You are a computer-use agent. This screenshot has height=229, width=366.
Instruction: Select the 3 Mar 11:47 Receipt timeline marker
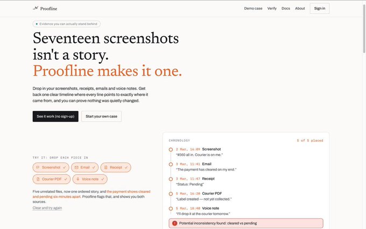(x=171, y=179)
